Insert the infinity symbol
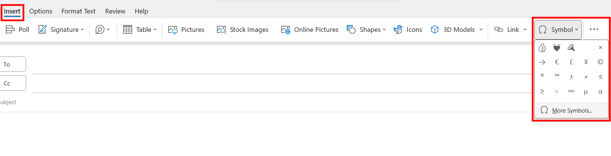611x156 pixels. (571, 91)
